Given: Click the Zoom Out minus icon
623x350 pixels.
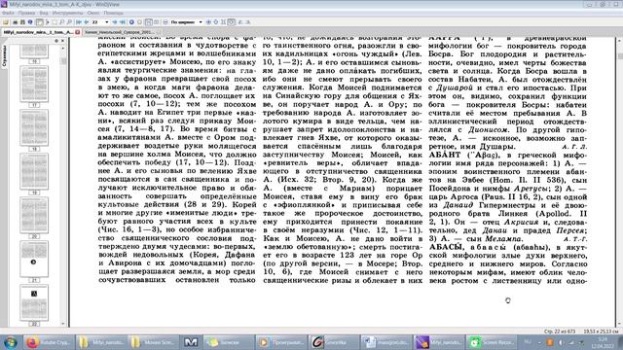Looking at the screenshot, I should pyautogui.click(x=165, y=22).
